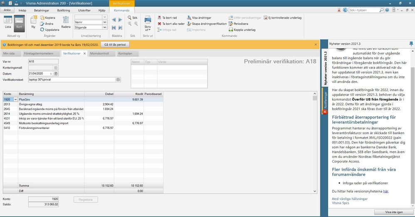
Task: Open the empty Urval dropdown
Action: 104,17
